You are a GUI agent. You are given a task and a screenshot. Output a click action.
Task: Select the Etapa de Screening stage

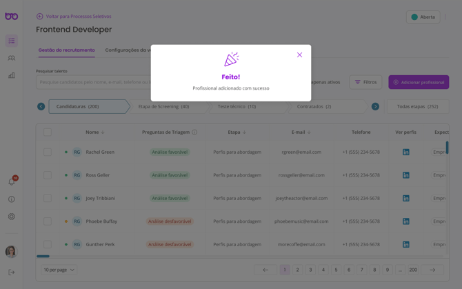(163, 107)
